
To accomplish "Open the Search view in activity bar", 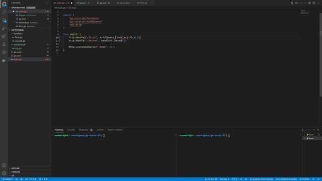I will coord(4,12).
